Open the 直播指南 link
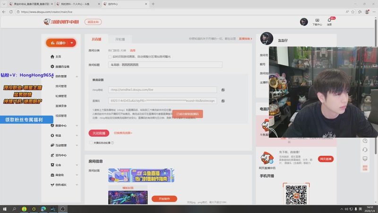This screenshot has width=378, height=213. point(245,39)
